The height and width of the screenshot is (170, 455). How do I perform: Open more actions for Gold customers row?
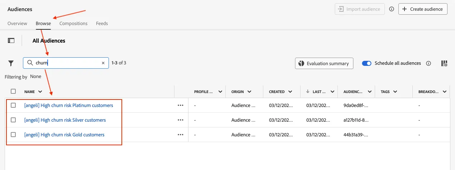tap(181, 135)
